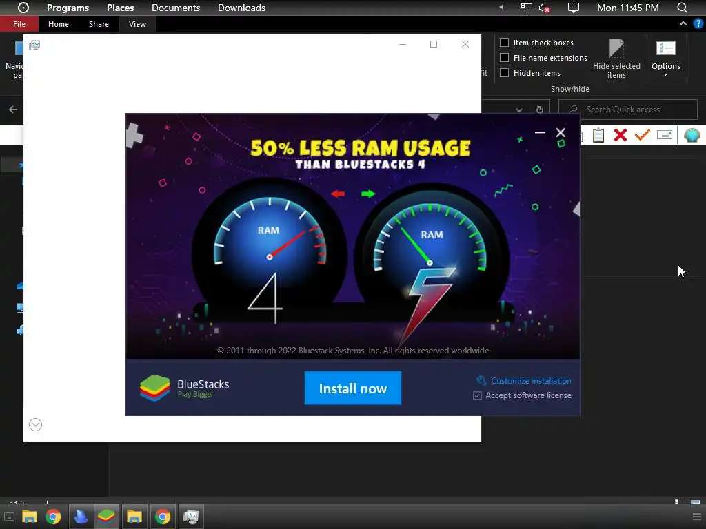Image resolution: width=706 pixels, height=529 pixels.
Task: Click the Search Quick access field
Action: 627,110
